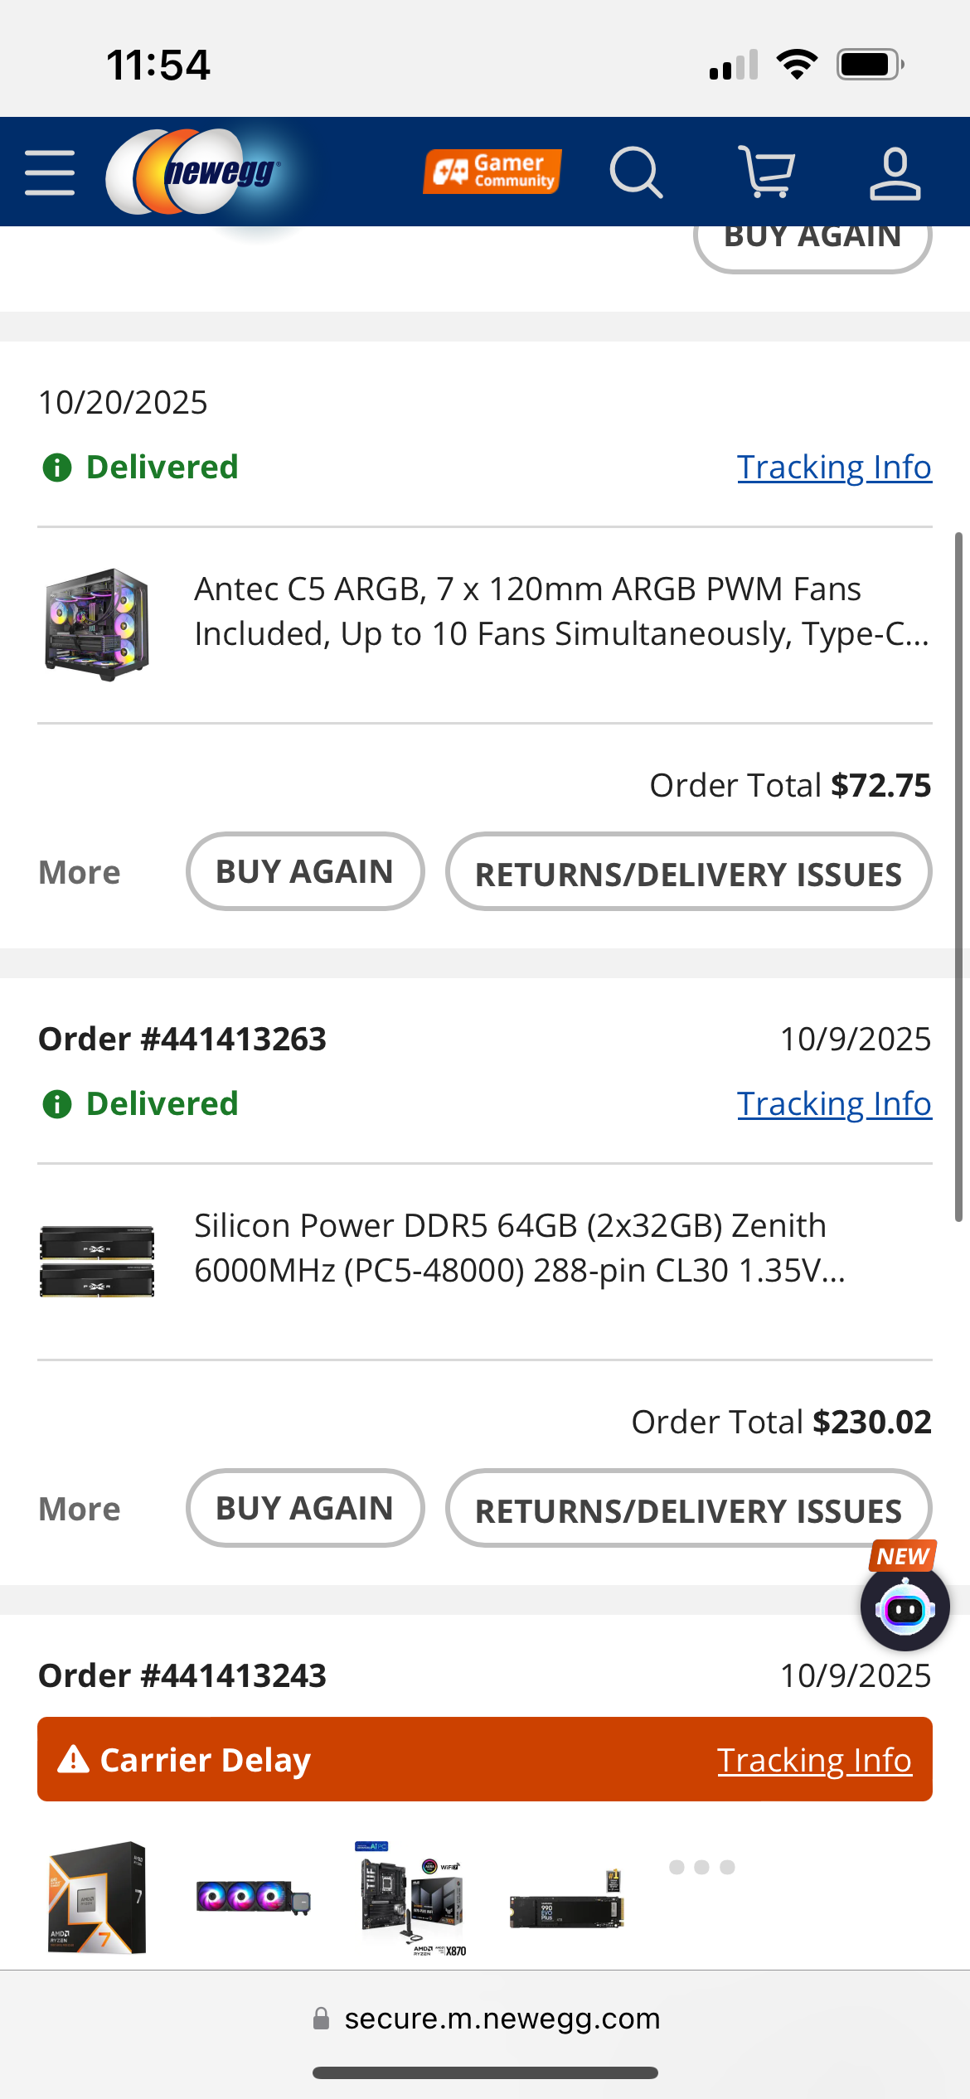Launch the AI chat assistant robot

coord(905,1608)
